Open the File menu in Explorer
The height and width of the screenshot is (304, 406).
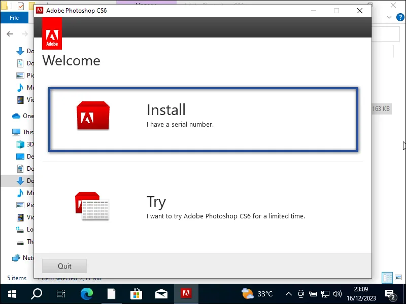14,17
